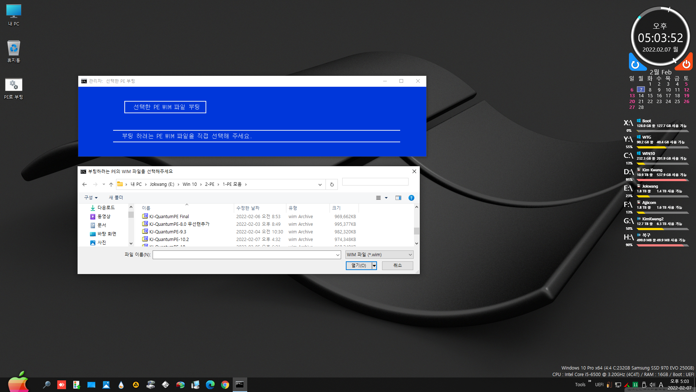Open the file name history dropdown
This screenshot has width=696, height=392.
click(338, 255)
